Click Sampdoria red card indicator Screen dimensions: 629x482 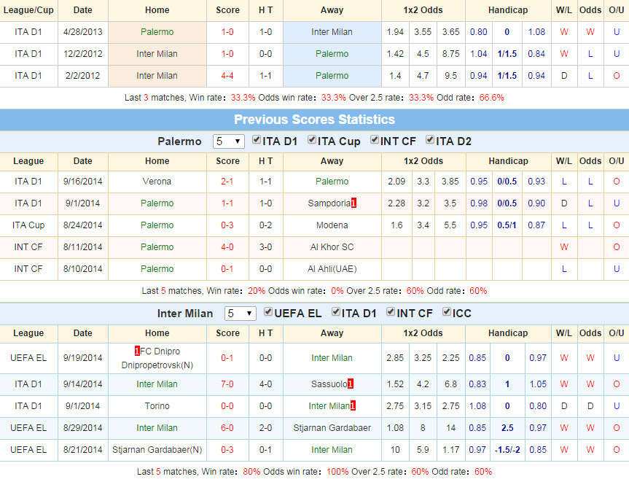tap(353, 203)
